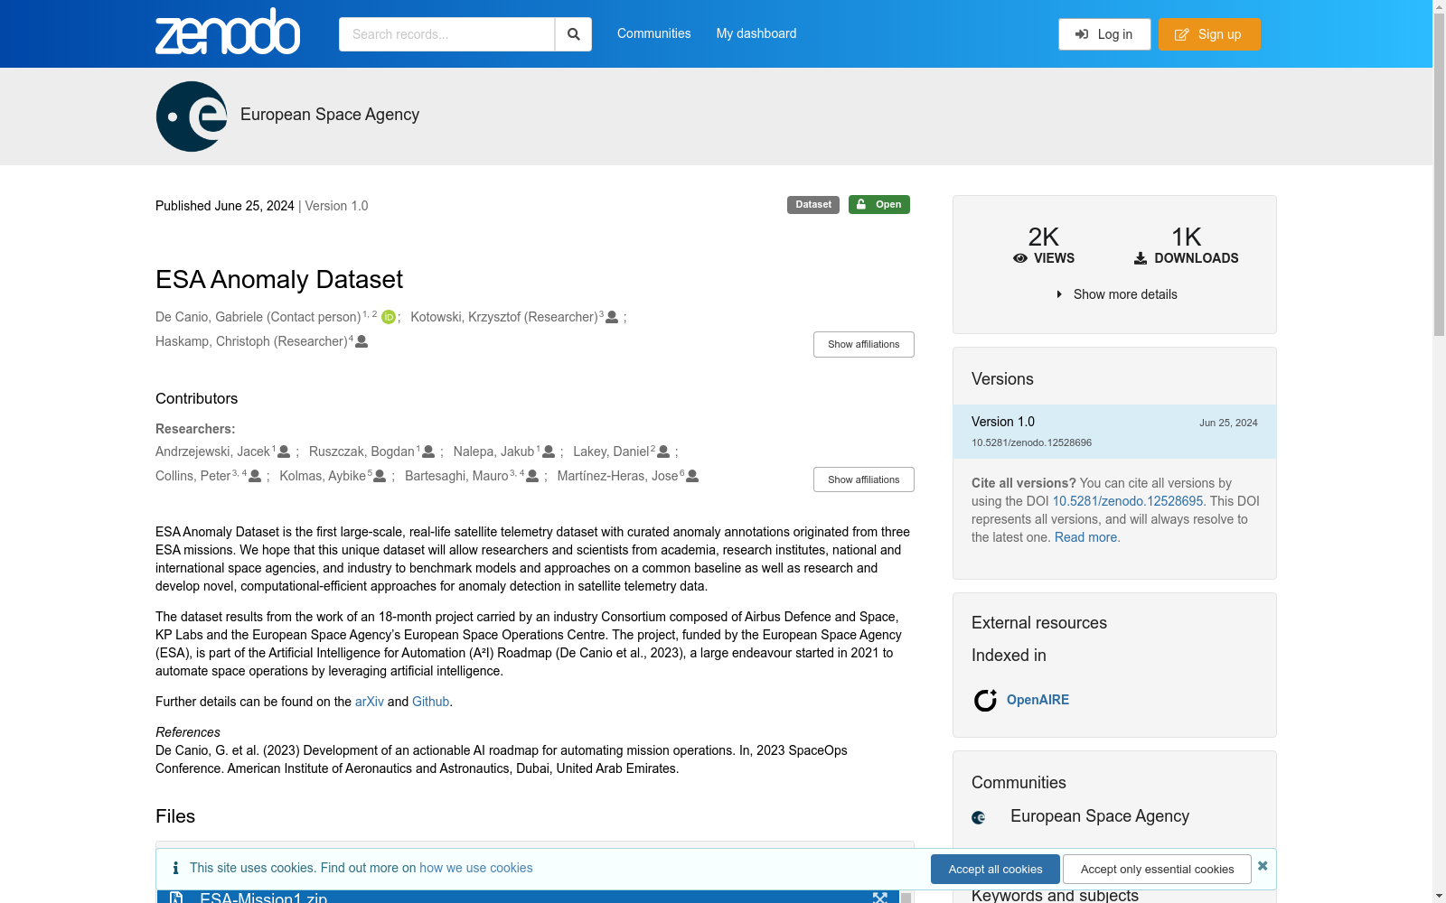Click the Published June 25, 2024 text

(x=225, y=206)
